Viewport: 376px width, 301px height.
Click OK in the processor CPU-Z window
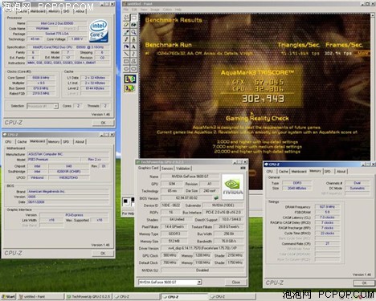(103, 123)
